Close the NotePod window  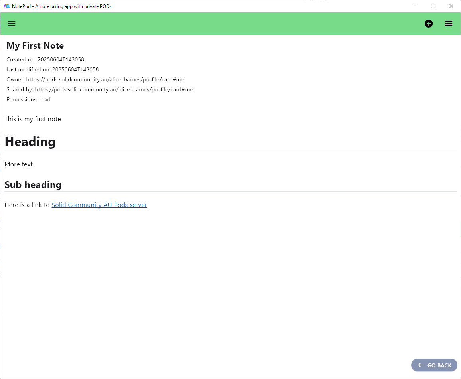(451, 6)
